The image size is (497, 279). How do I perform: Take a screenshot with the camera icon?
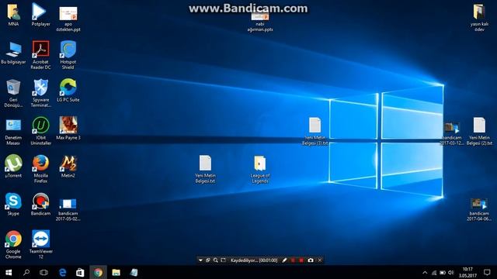(311, 260)
